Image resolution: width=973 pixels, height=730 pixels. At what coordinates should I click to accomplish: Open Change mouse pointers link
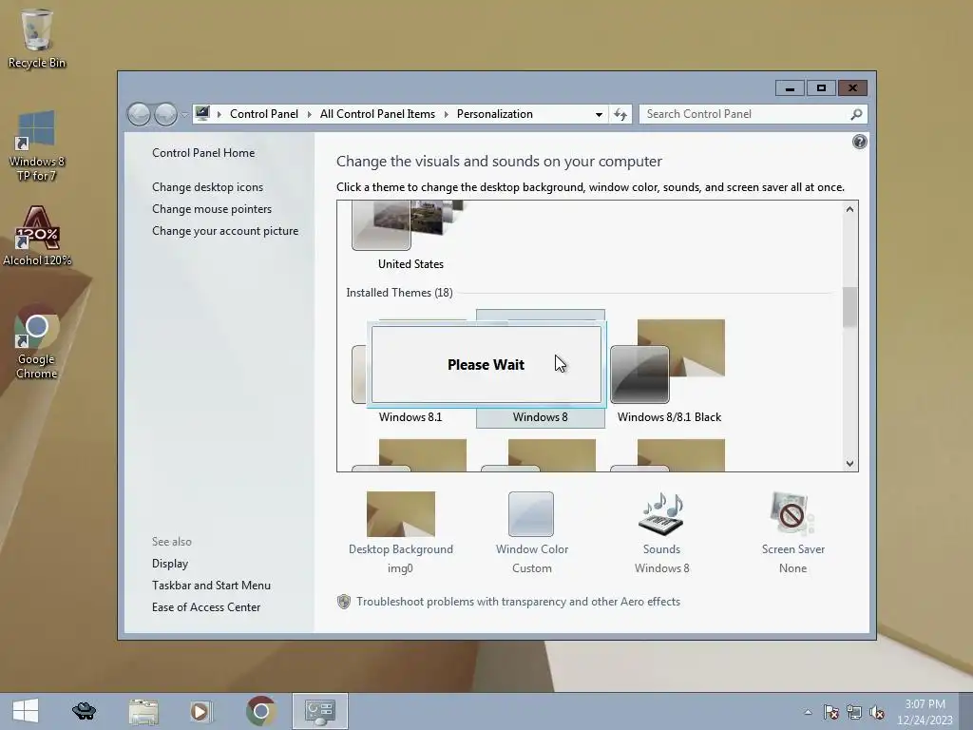click(212, 208)
